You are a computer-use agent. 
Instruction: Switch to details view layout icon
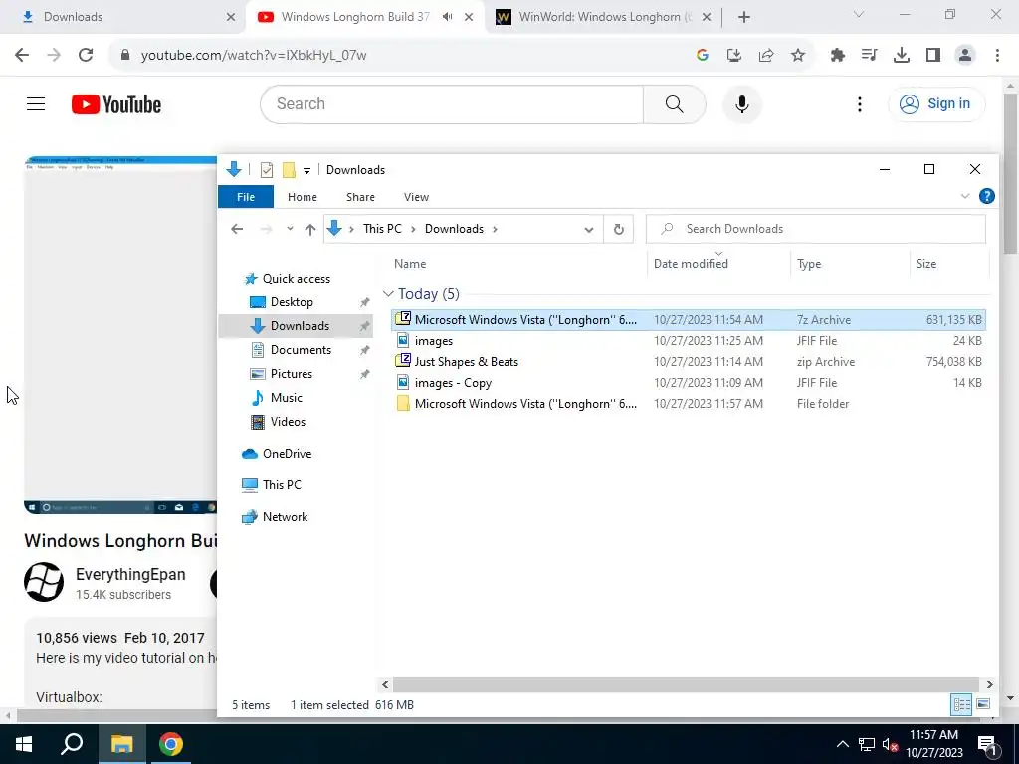click(x=962, y=704)
